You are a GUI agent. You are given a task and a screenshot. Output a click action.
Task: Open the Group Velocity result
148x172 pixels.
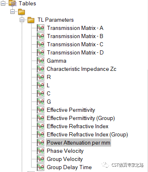65,159
